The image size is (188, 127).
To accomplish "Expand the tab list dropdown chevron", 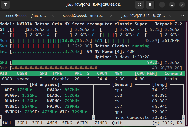I will click(182, 16).
